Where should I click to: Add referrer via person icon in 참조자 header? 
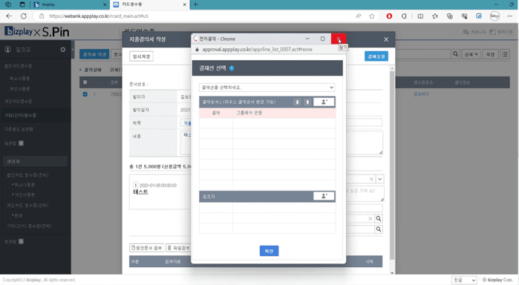coord(324,196)
